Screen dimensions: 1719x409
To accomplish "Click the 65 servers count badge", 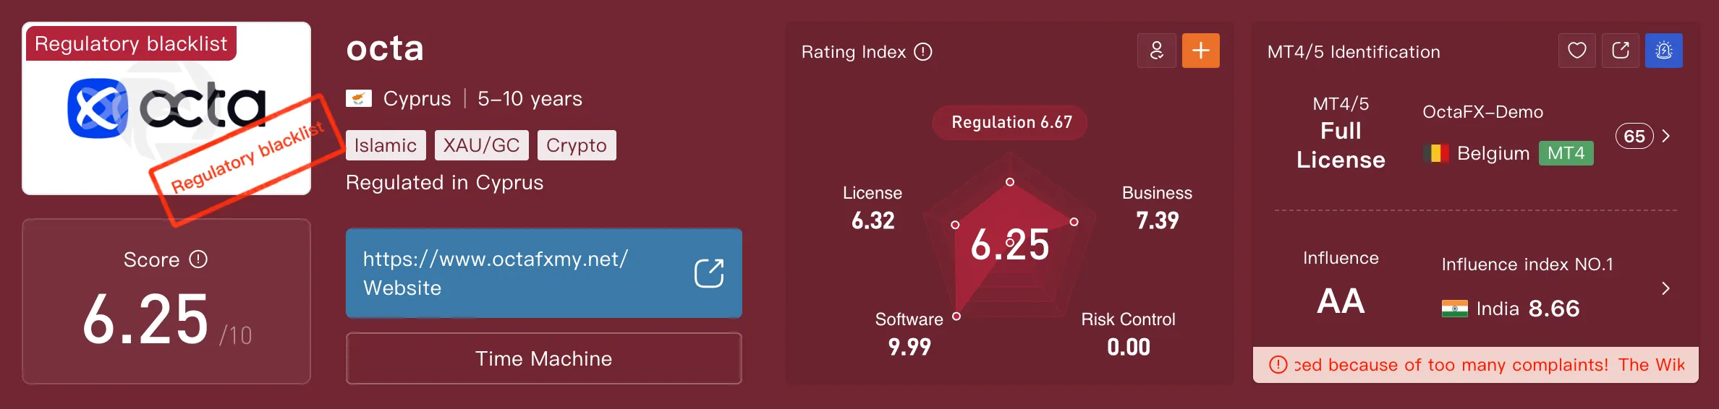I will click(1634, 136).
